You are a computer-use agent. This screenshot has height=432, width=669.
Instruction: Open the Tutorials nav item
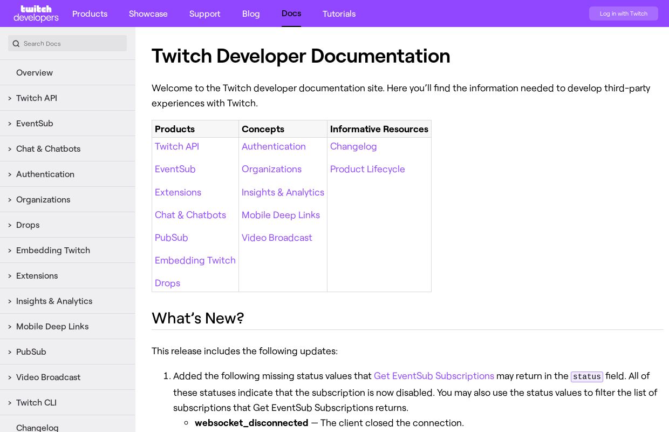click(339, 13)
